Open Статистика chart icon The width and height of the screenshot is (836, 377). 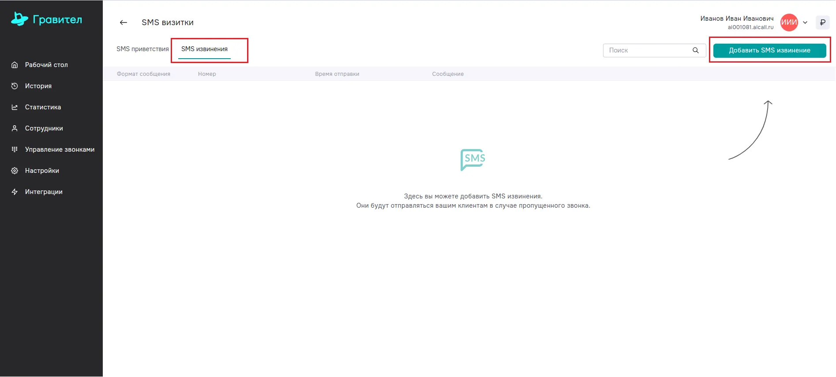click(x=15, y=107)
